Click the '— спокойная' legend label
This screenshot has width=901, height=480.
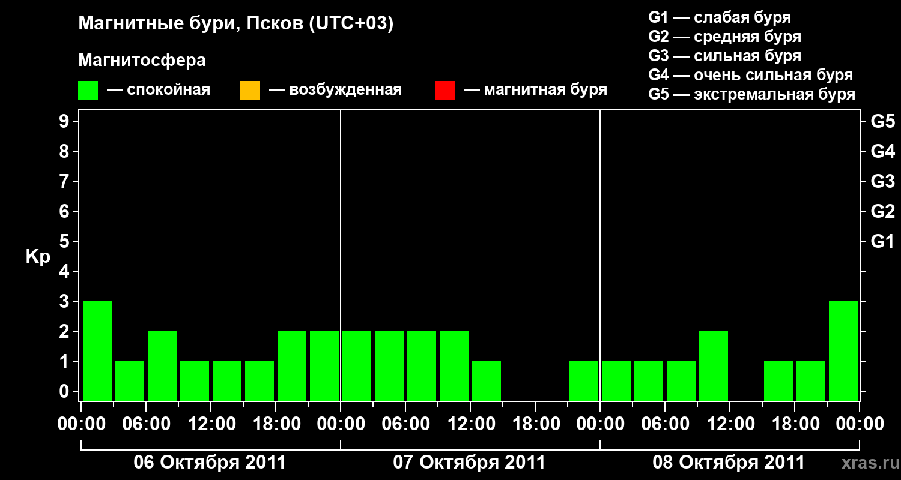tap(159, 90)
